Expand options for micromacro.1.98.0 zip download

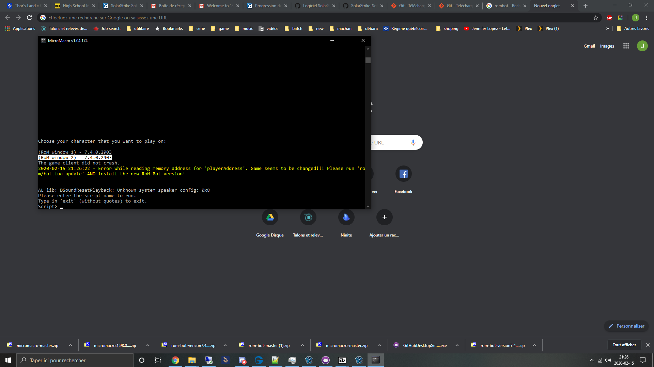point(147,345)
